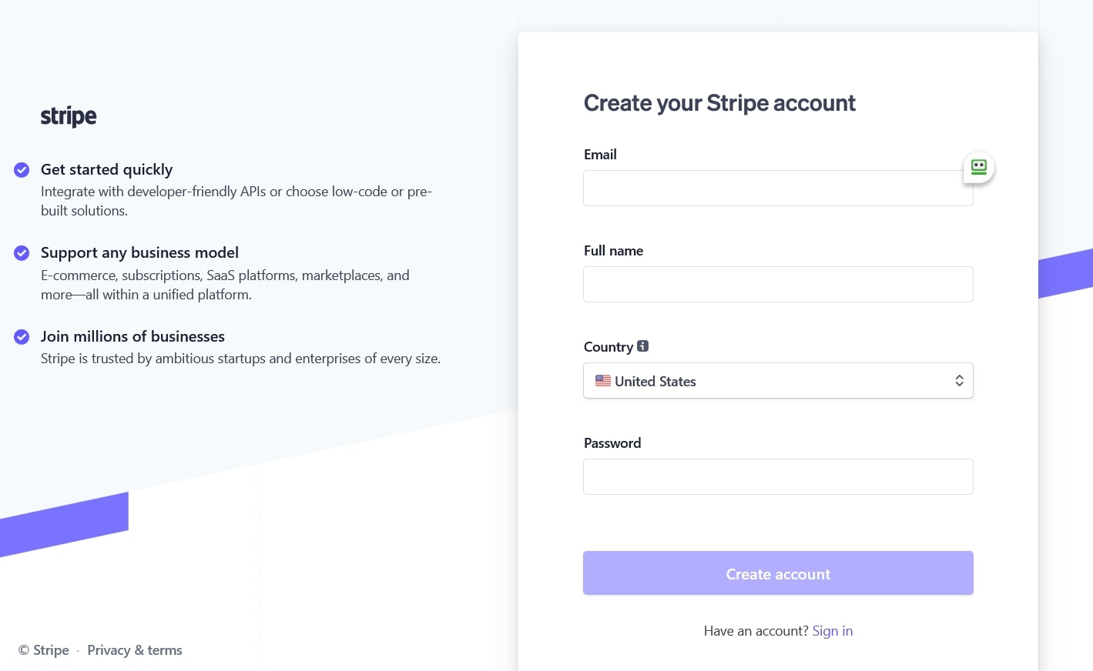Click the Create your Stripe account heading
The image size is (1093, 671).
point(719,102)
